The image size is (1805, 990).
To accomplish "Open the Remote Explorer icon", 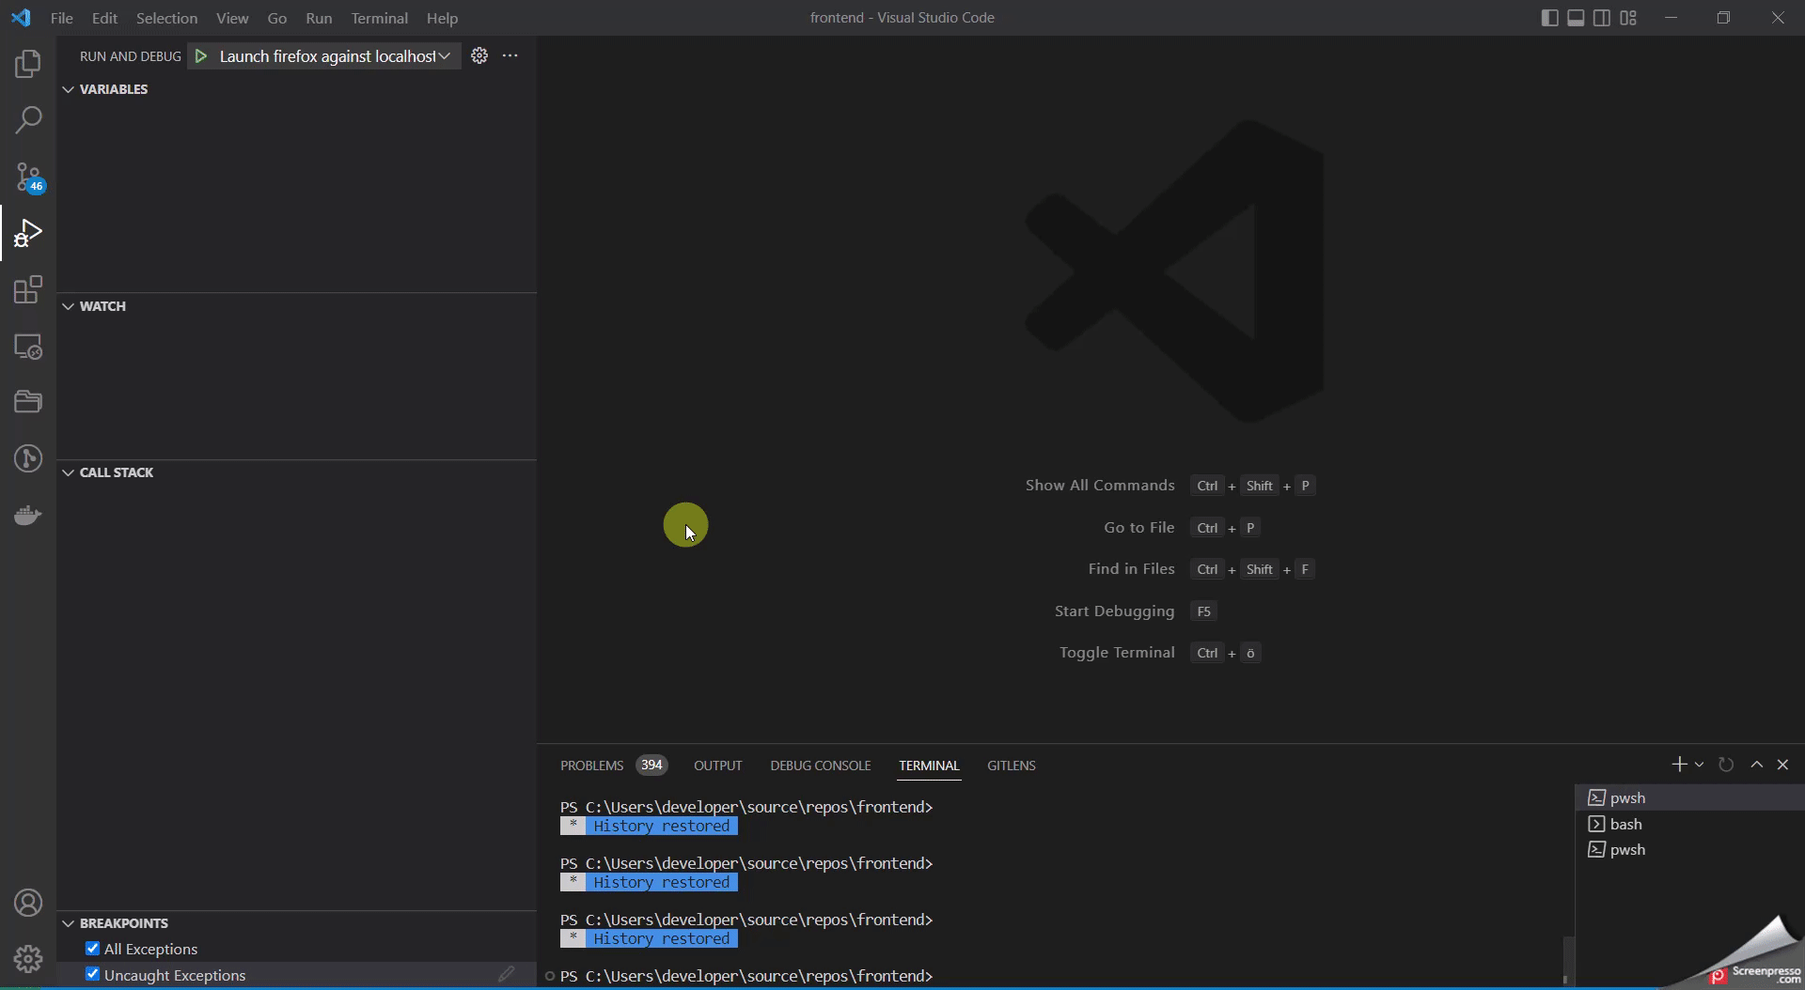I will pyautogui.click(x=28, y=347).
